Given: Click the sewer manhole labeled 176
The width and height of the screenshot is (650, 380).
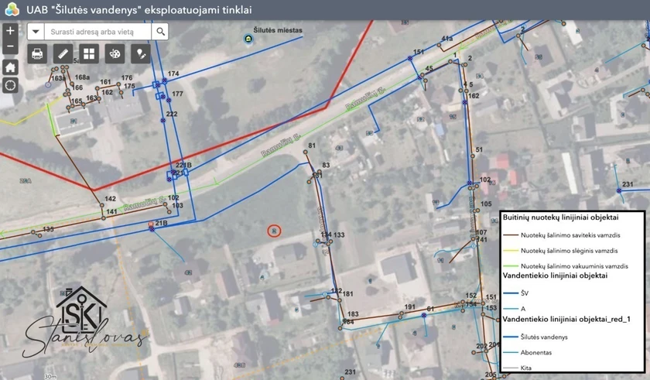Looking at the screenshot, I should tap(118, 84).
